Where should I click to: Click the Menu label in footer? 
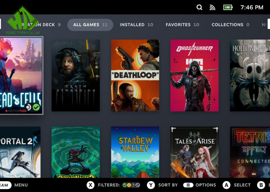(21, 185)
